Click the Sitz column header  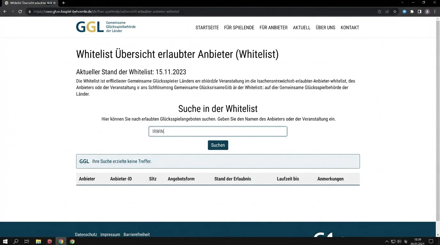point(153,179)
